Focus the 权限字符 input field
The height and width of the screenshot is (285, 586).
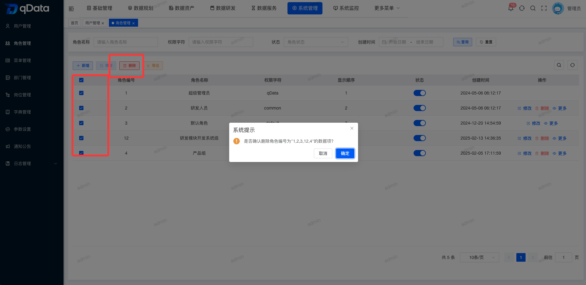[x=221, y=42]
